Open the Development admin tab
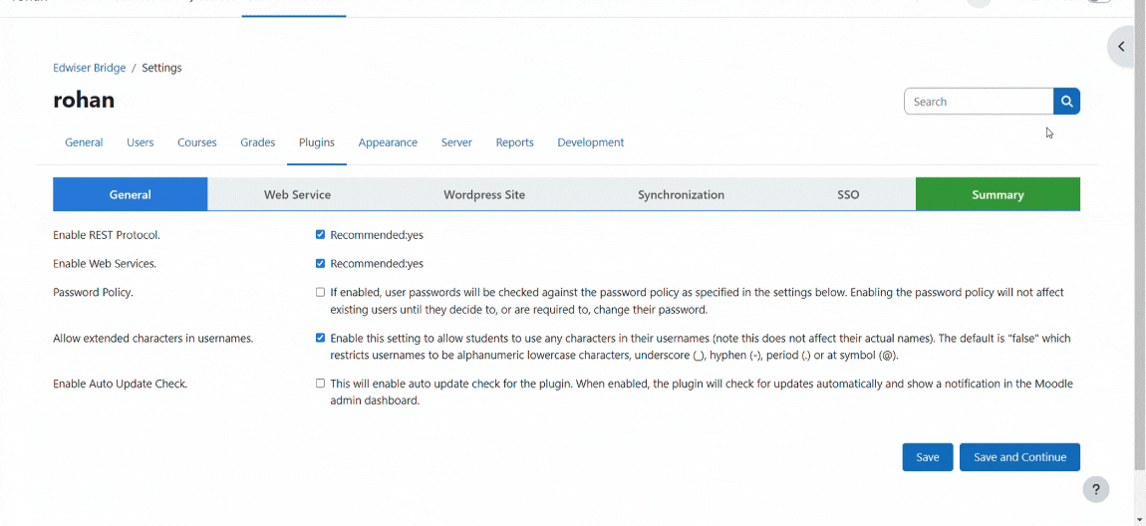 [x=591, y=142]
